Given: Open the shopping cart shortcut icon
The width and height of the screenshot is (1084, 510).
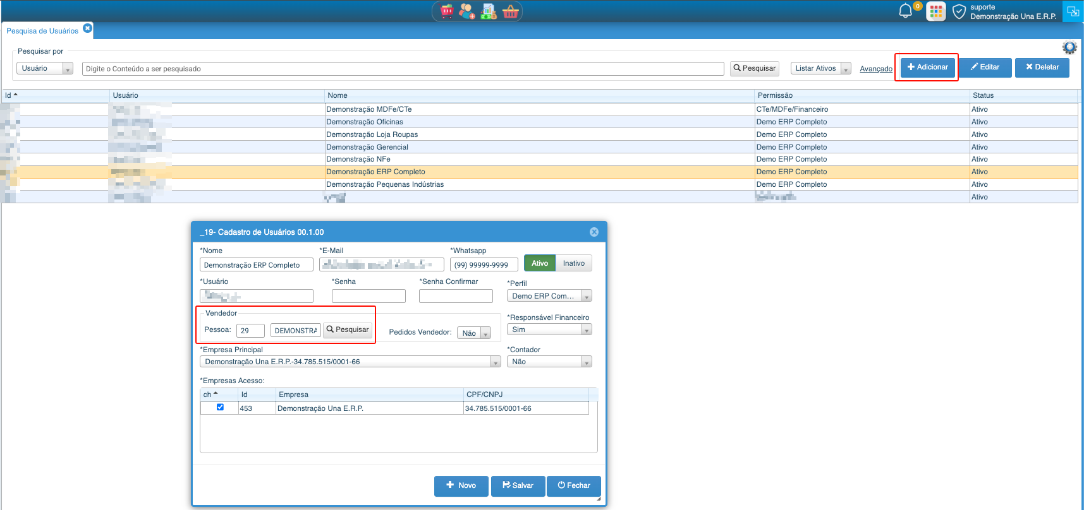Looking at the screenshot, I should (447, 11).
